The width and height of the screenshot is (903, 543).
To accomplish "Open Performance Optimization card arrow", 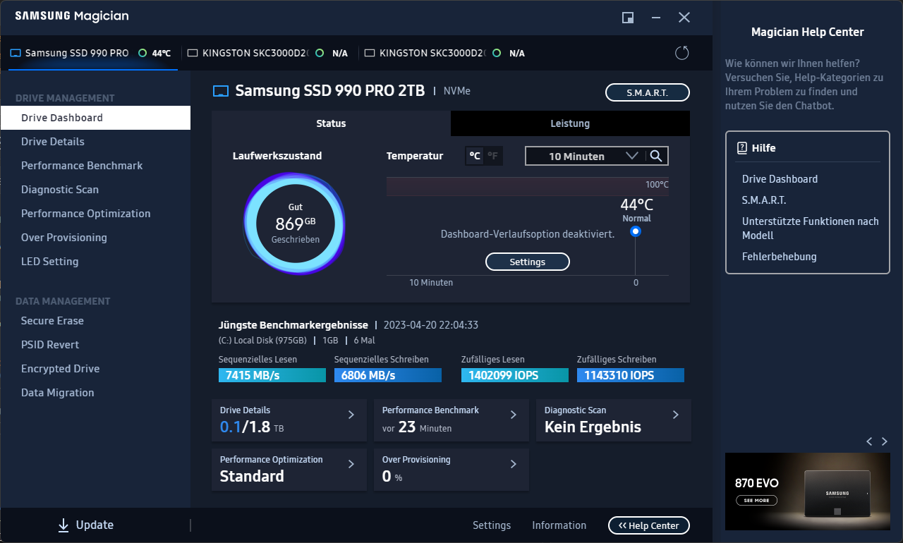I will coord(351,464).
